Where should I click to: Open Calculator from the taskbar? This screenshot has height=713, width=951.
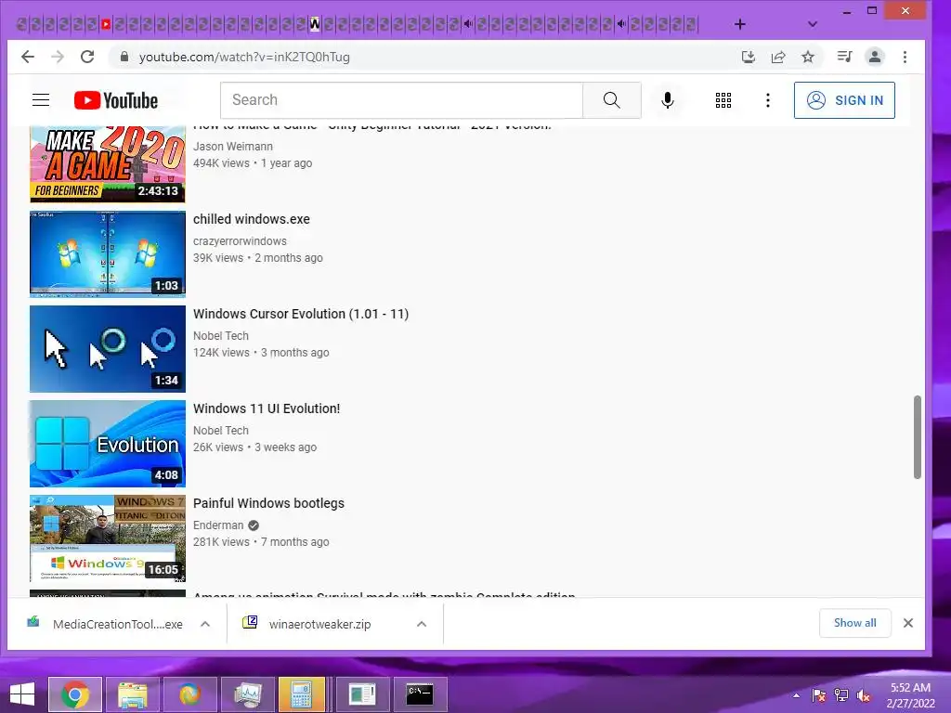302,694
